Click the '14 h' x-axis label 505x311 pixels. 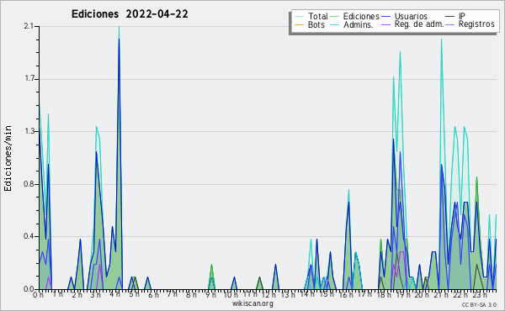[307, 294]
